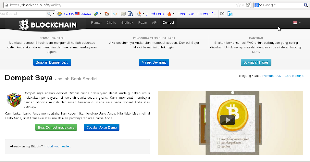Image resolution: width=310 pixels, height=162 pixels.
Task: Expand the Web Search options dropdown arrow
Action: pyautogui.click(x=53, y=14)
